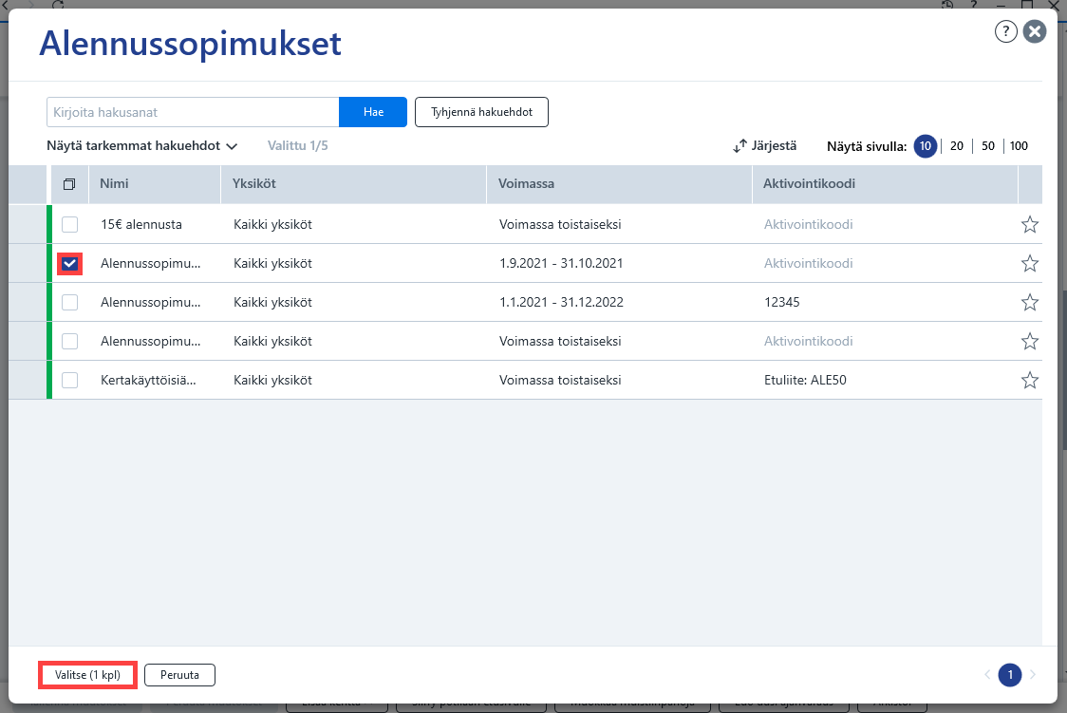
Task: Go to next page arrow
Action: click(x=1033, y=675)
